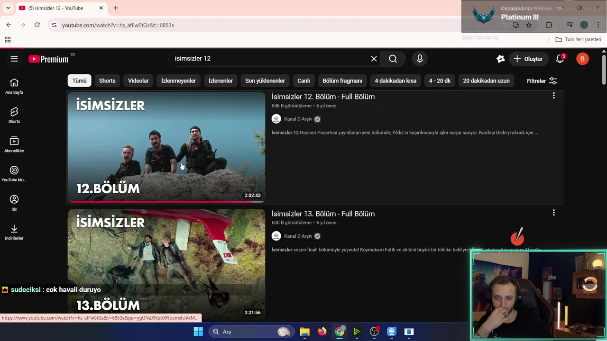The width and height of the screenshot is (607, 341).
Task: Open more options for 12. Bölüm video
Action: [x=553, y=96]
